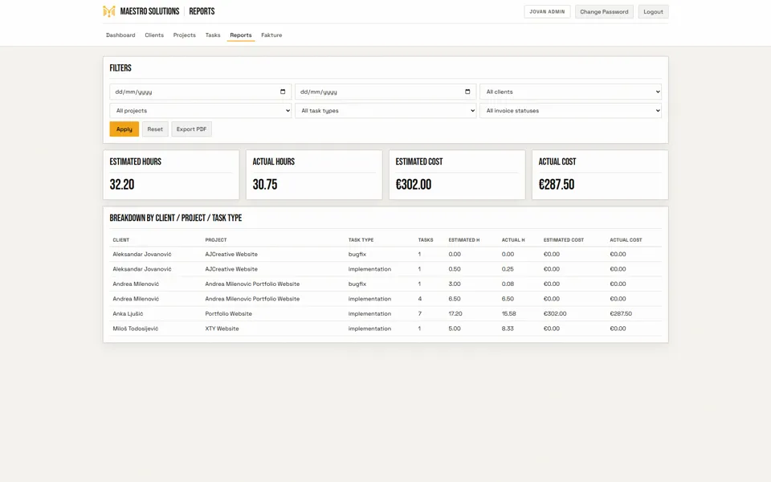Click the 0.25 actual hours cell

click(508, 269)
